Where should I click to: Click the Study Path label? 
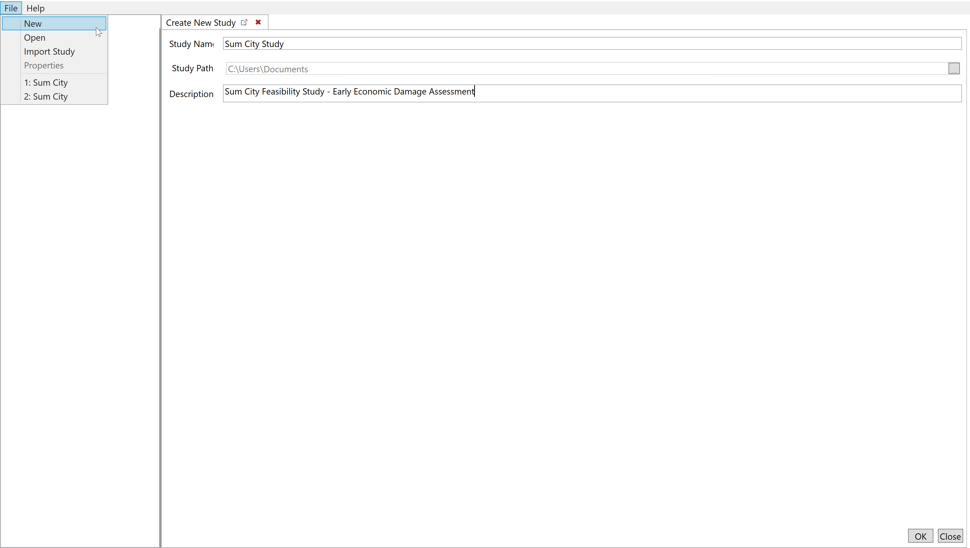192,68
